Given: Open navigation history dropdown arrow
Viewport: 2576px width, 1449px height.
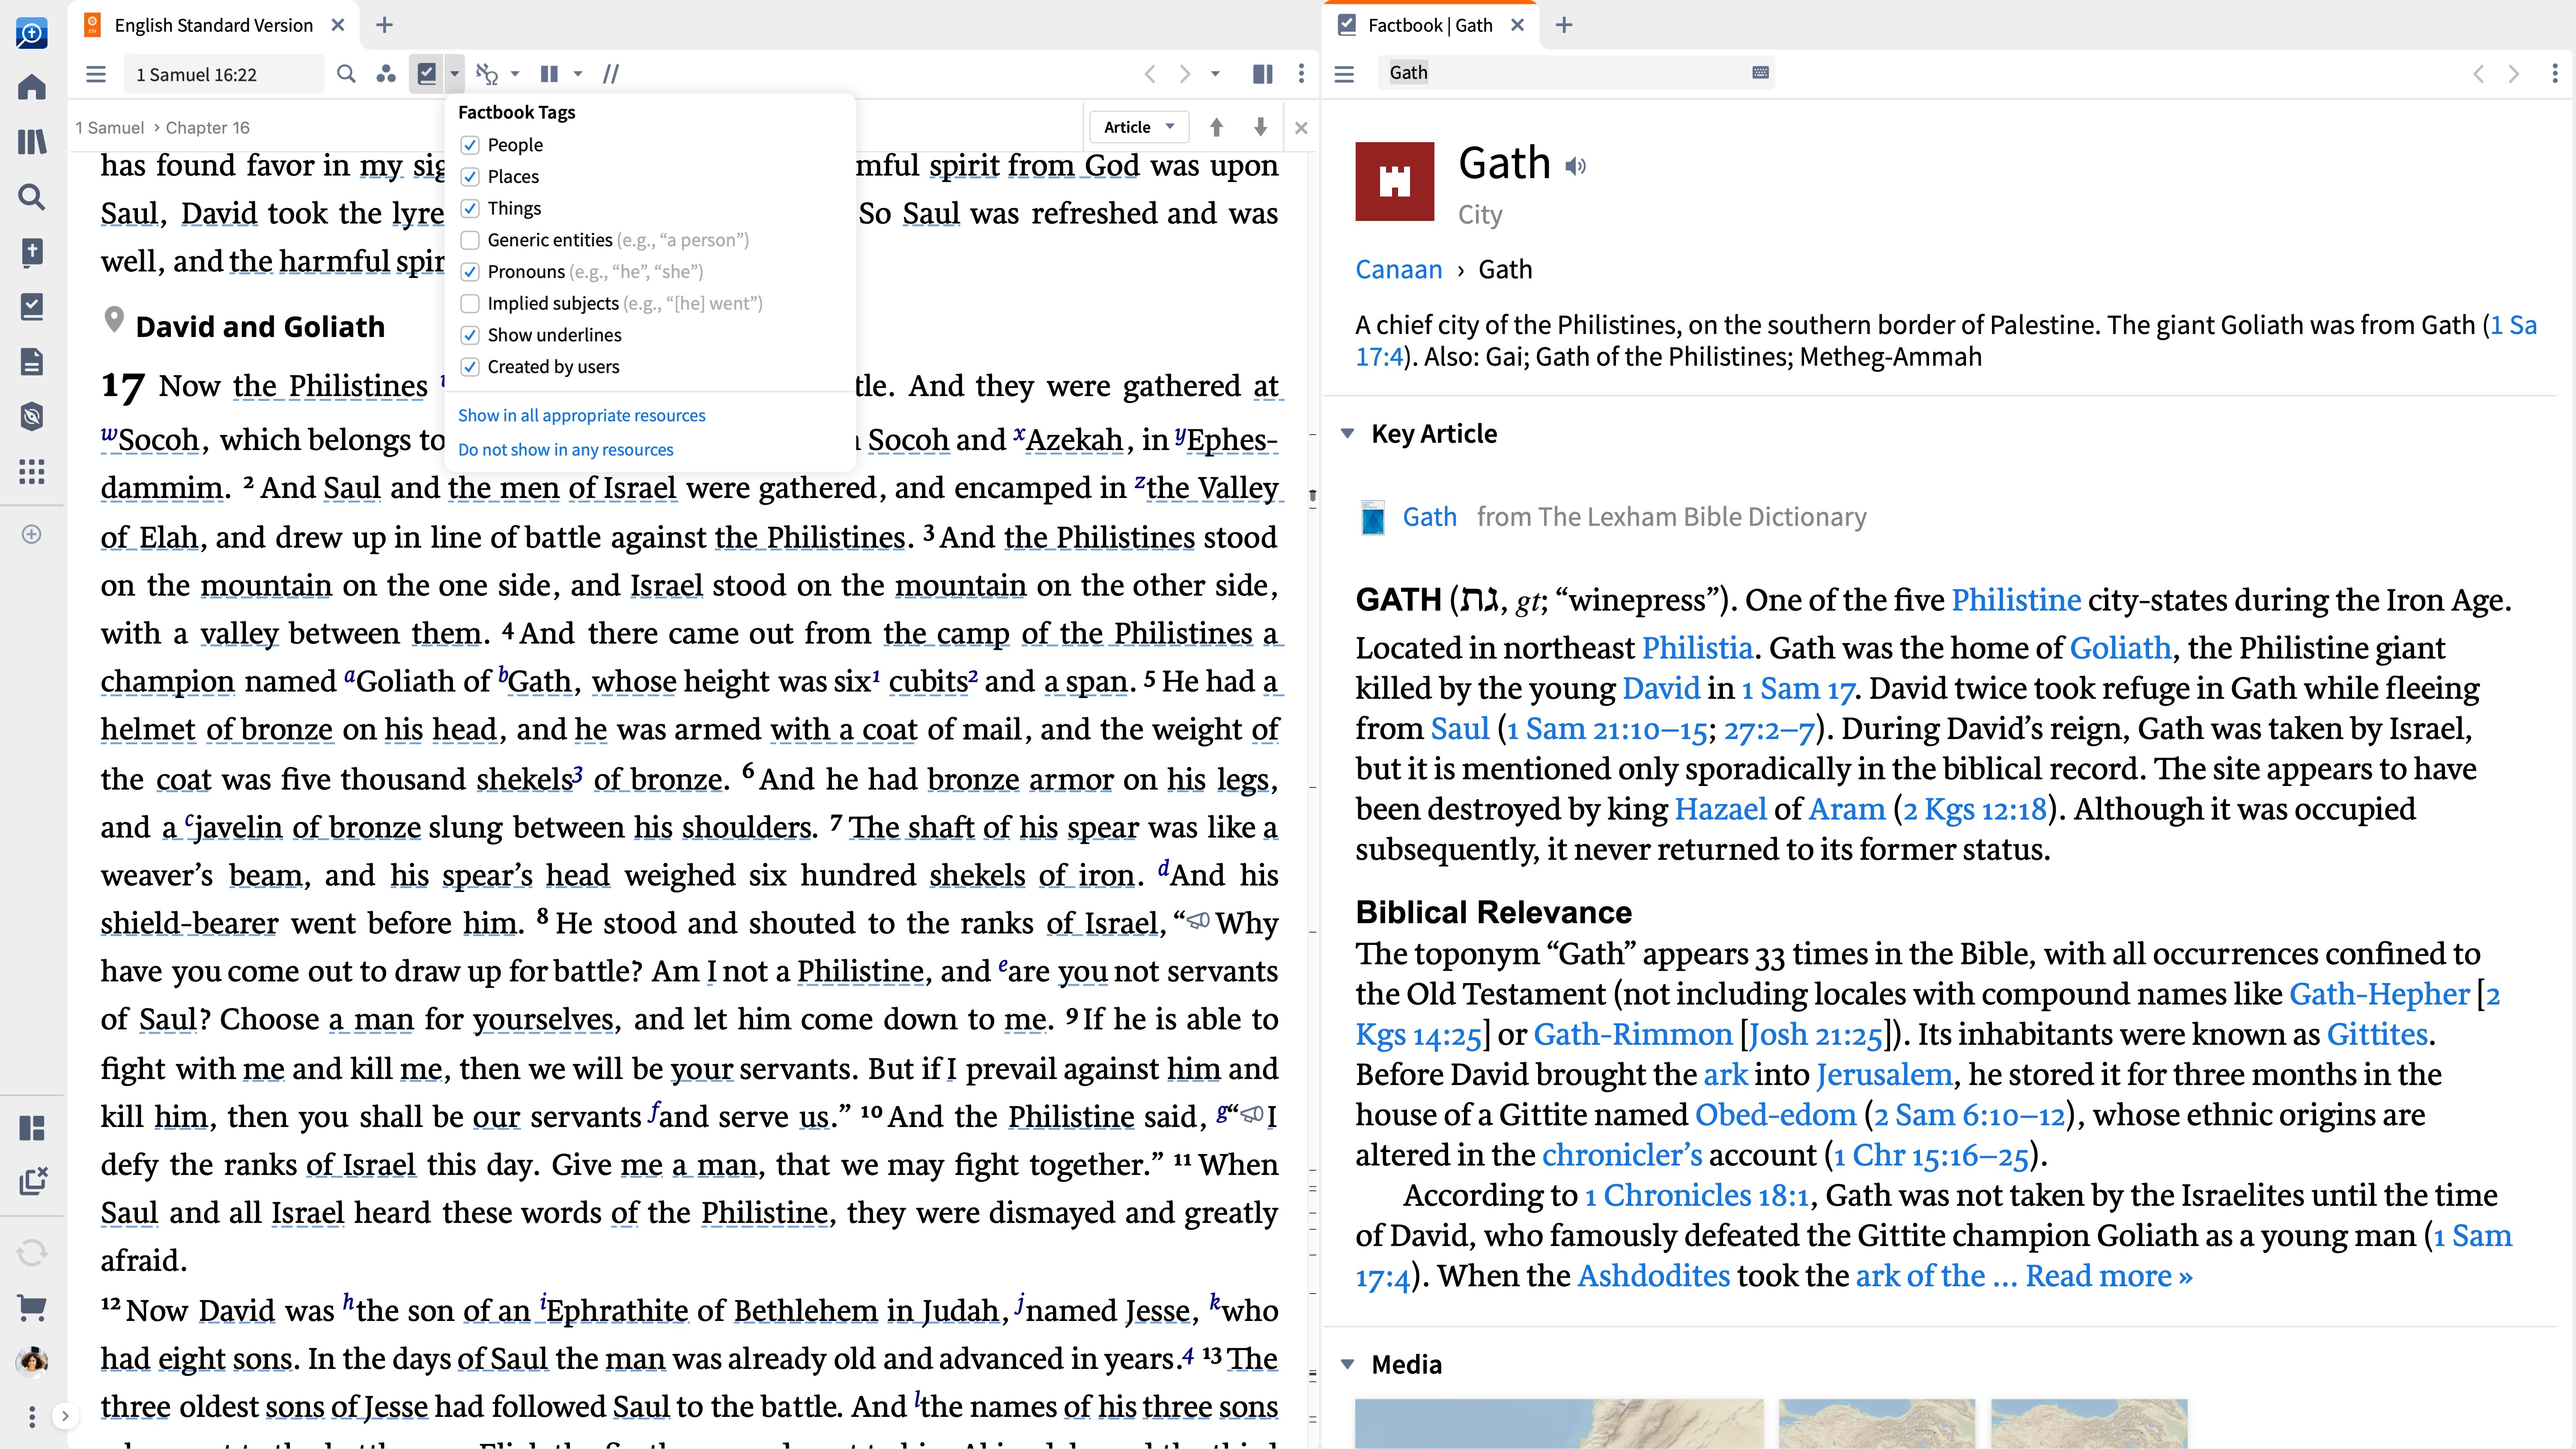Looking at the screenshot, I should pyautogui.click(x=1215, y=74).
